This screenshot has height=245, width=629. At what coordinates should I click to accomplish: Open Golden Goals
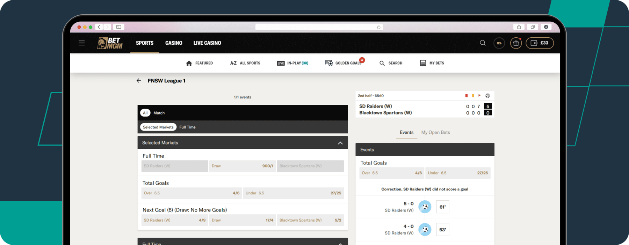344,63
